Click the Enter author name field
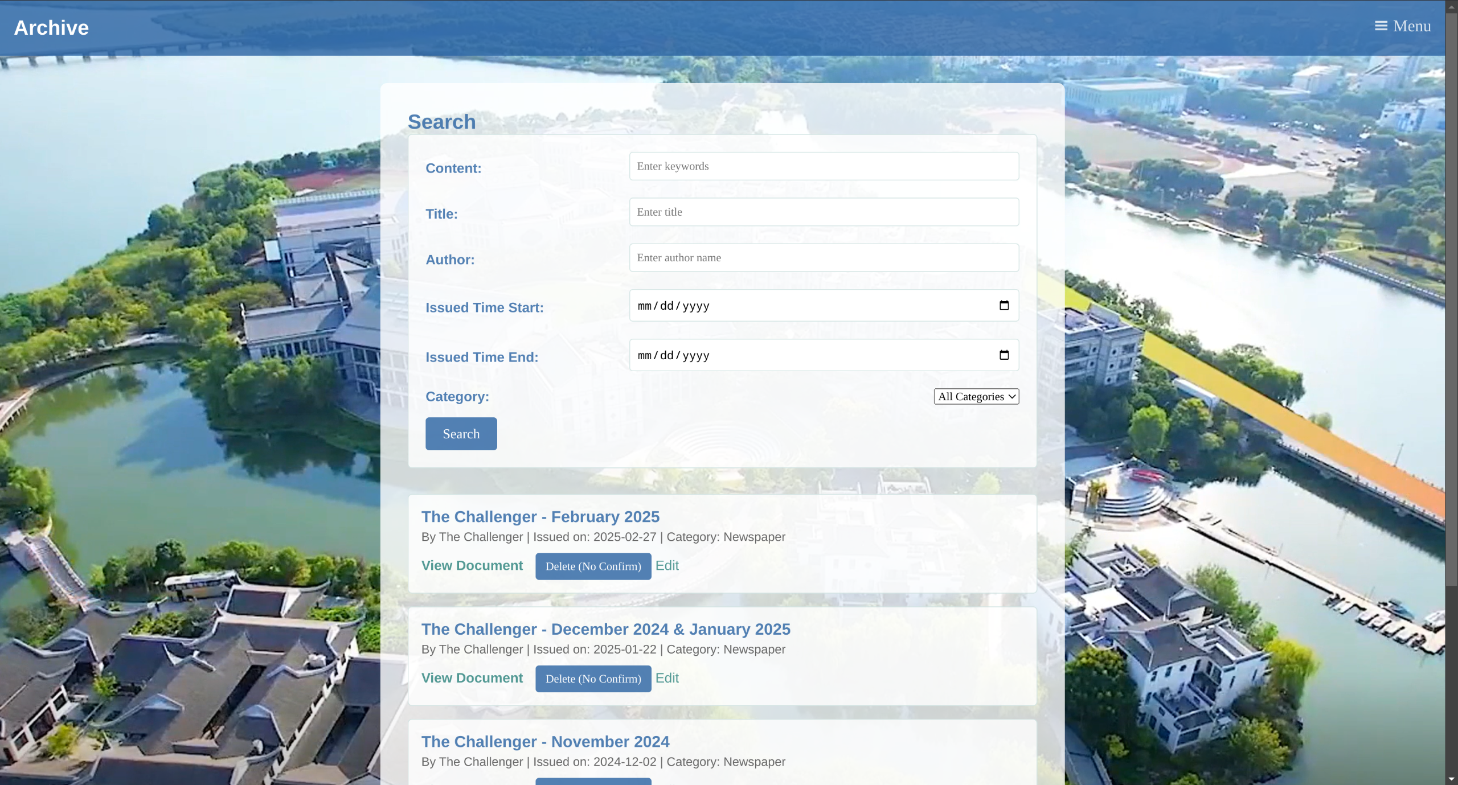The height and width of the screenshot is (785, 1458). point(823,258)
